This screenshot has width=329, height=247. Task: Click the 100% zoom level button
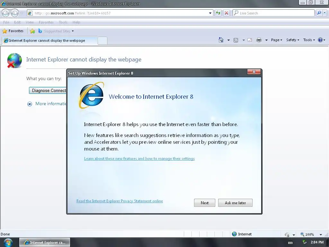coord(307,234)
